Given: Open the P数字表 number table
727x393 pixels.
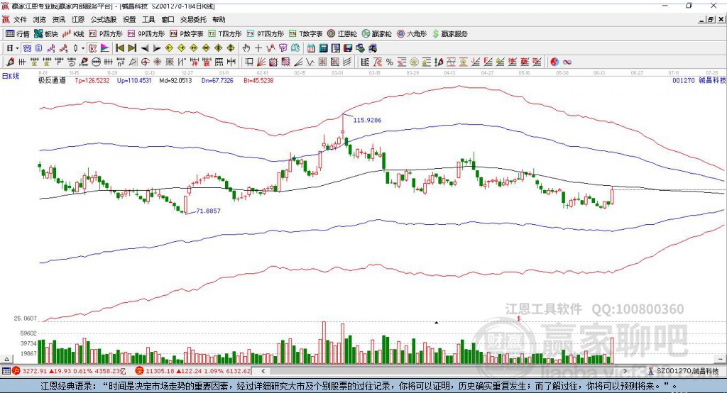Looking at the screenshot, I should click(187, 34).
